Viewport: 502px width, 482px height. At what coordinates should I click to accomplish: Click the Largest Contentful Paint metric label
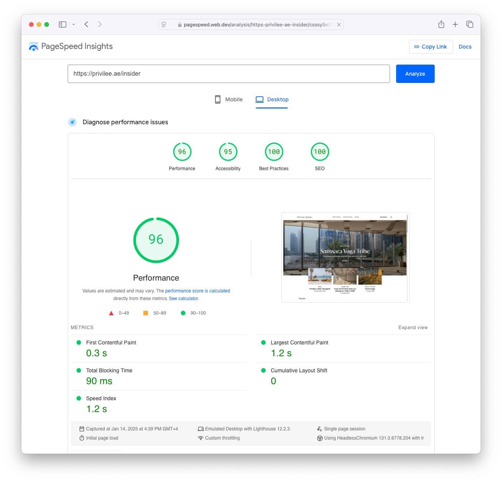(x=299, y=342)
